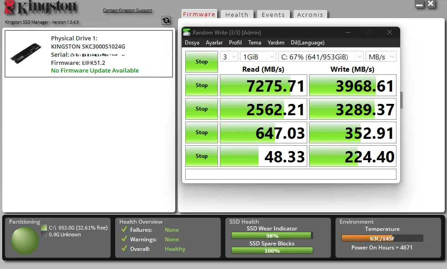Open the test count dropdown showing 3
The width and height of the screenshot is (447, 269).
tap(229, 57)
